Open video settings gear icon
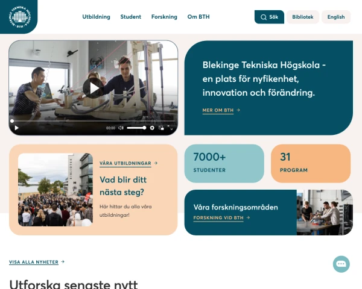The height and width of the screenshot is (289, 362). (152, 128)
